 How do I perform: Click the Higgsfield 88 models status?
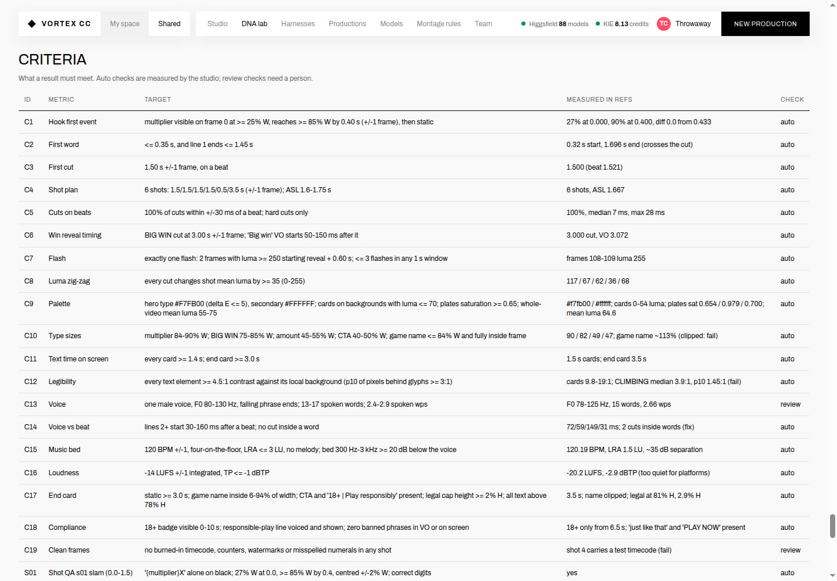click(x=555, y=24)
